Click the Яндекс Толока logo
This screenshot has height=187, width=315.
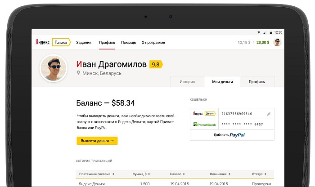coord(53,42)
